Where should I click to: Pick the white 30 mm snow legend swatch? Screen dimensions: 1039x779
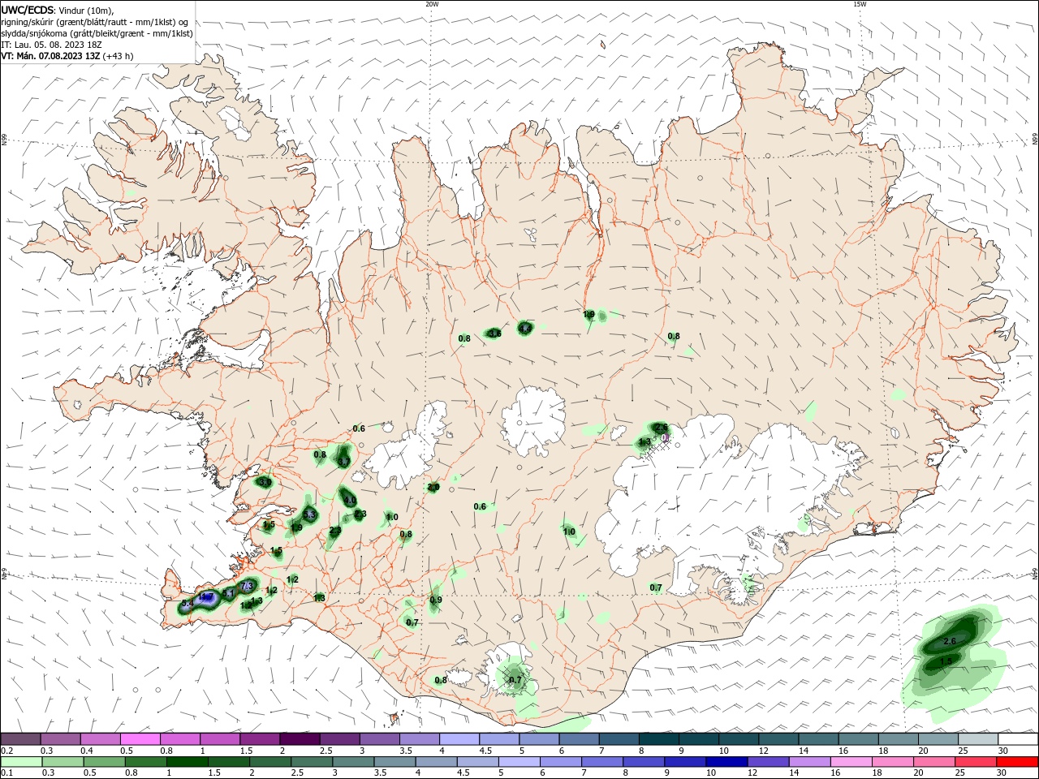pos(1019,739)
